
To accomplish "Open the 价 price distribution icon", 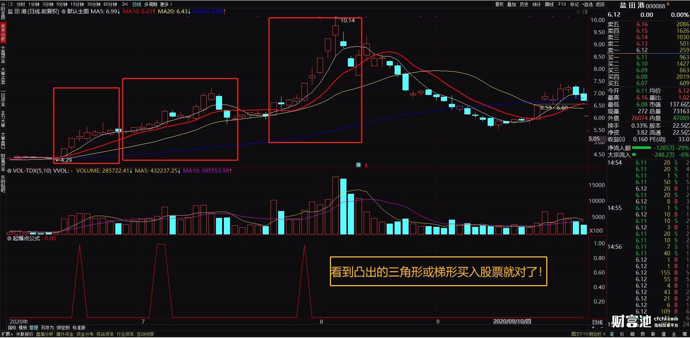I will click(x=622, y=334).
